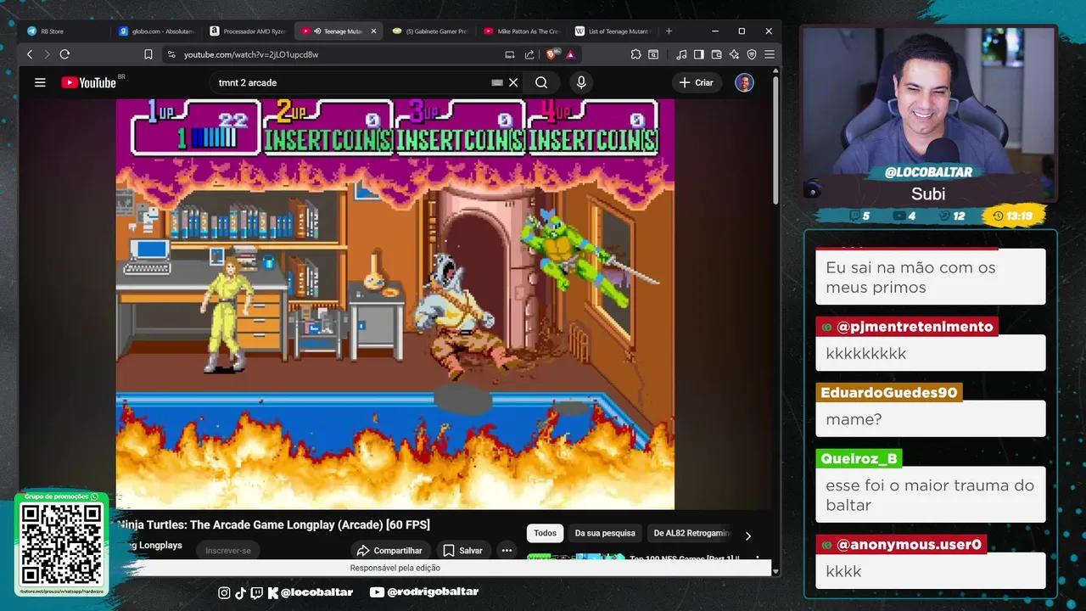1086x611 pixels.
Task: Open the video title Arcade Game Longplay
Action: pos(273,524)
